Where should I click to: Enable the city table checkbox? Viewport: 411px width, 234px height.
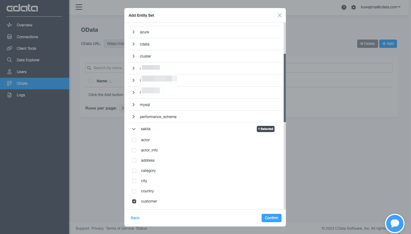click(x=134, y=181)
